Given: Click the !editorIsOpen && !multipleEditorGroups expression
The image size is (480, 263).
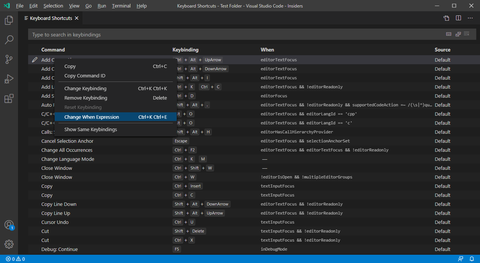Looking at the screenshot, I should click(x=306, y=177).
